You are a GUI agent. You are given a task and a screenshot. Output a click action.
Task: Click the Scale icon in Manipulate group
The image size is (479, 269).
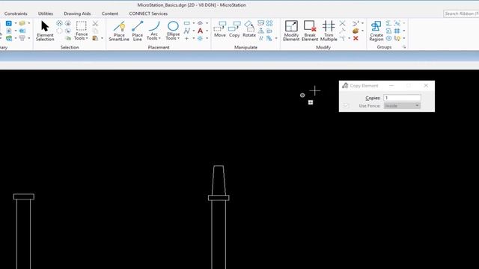[x=260, y=23]
